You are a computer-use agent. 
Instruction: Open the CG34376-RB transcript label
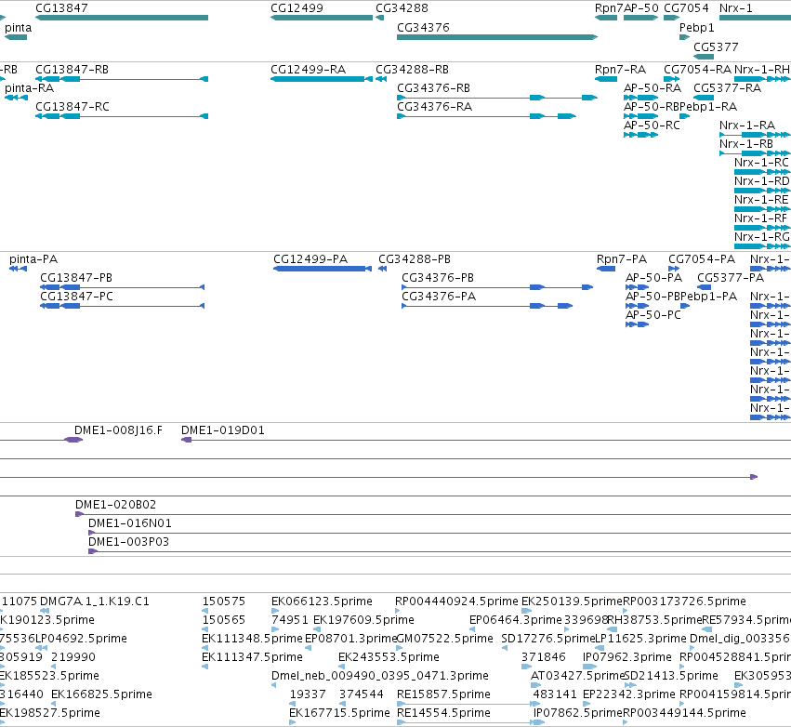pos(433,88)
